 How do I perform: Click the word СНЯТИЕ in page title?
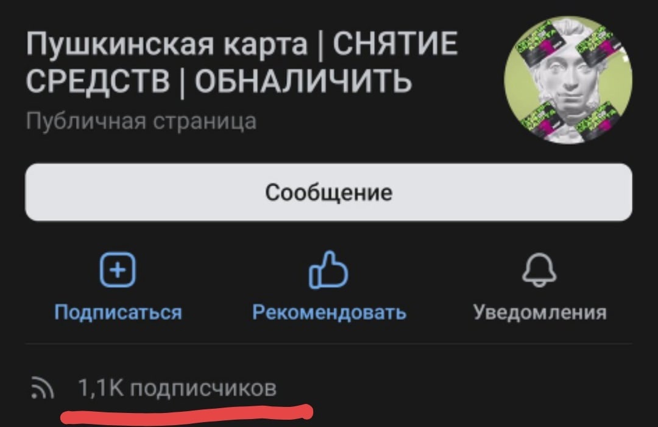click(x=395, y=43)
